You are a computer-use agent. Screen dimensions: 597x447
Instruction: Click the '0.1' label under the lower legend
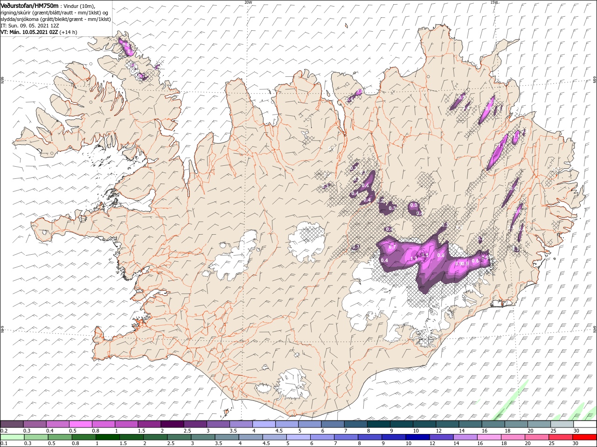click(x=4, y=444)
